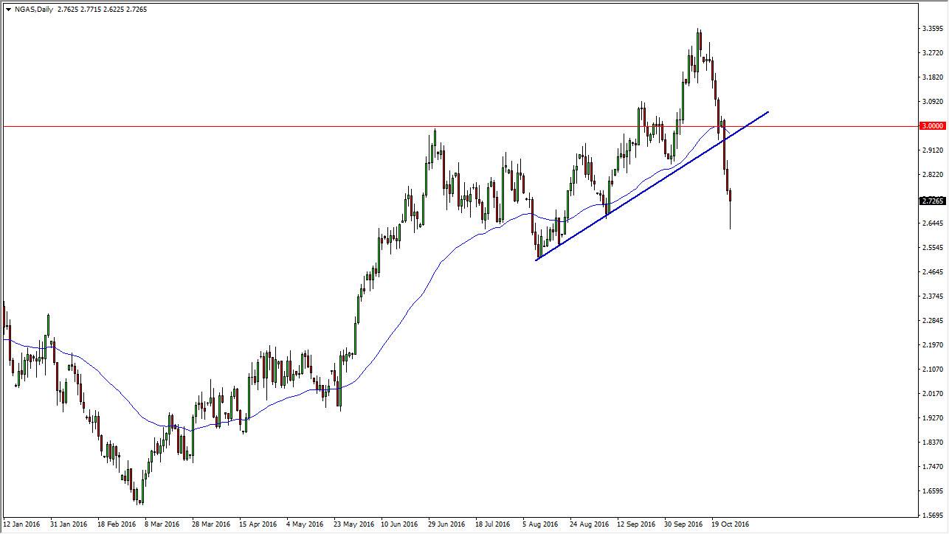Click the 1.5695 price axis label
Viewport: 949px width, 534px height.
(934, 516)
